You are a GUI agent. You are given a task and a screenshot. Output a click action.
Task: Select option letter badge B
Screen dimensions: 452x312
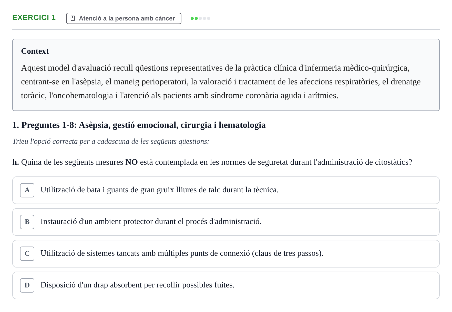tap(27, 222)
